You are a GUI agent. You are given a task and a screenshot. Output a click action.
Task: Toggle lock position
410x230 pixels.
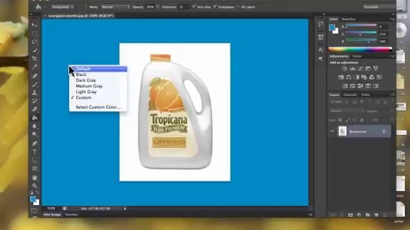pos(354,120)
